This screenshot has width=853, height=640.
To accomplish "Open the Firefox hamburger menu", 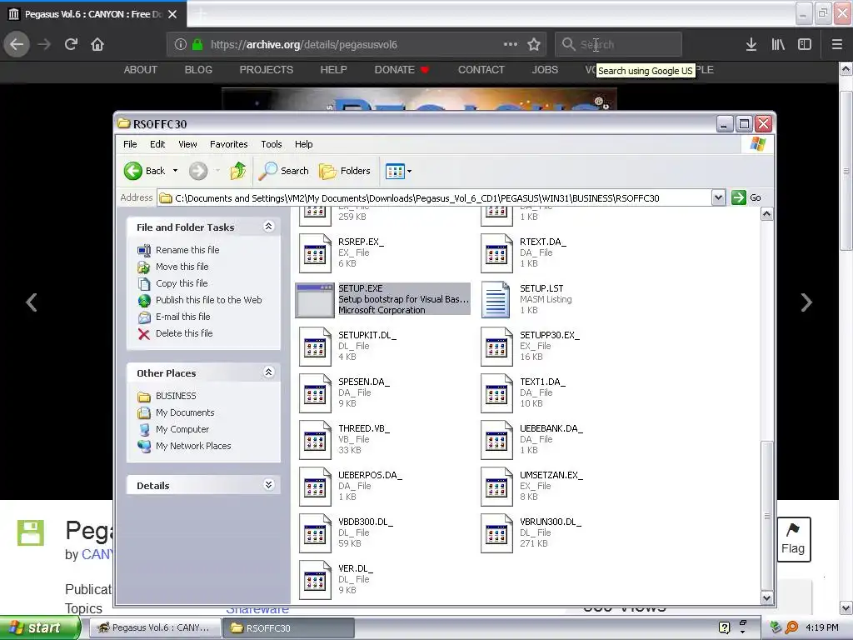I will pyautogui.click(x=836, y=44).
